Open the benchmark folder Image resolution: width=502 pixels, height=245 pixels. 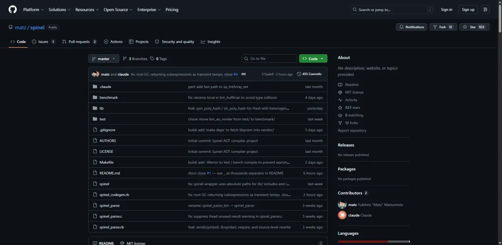click(108, 98)
